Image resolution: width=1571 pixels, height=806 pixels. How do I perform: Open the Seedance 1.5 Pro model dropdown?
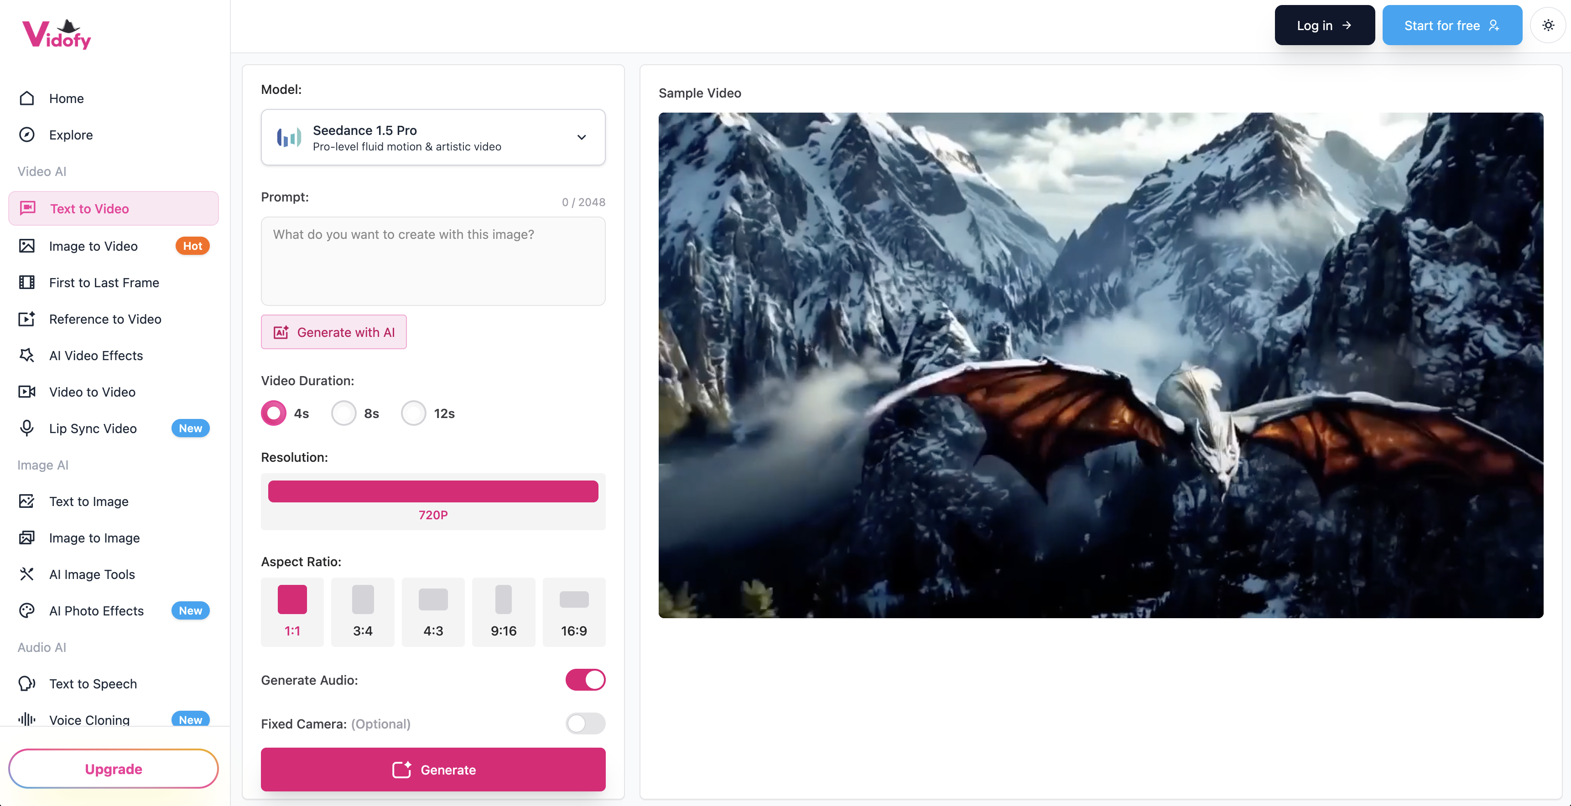point(433,137)
